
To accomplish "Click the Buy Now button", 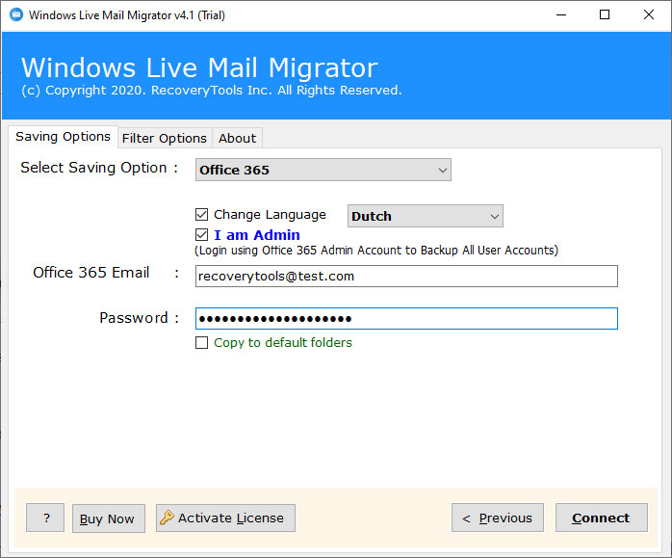I will click(109, 518).
